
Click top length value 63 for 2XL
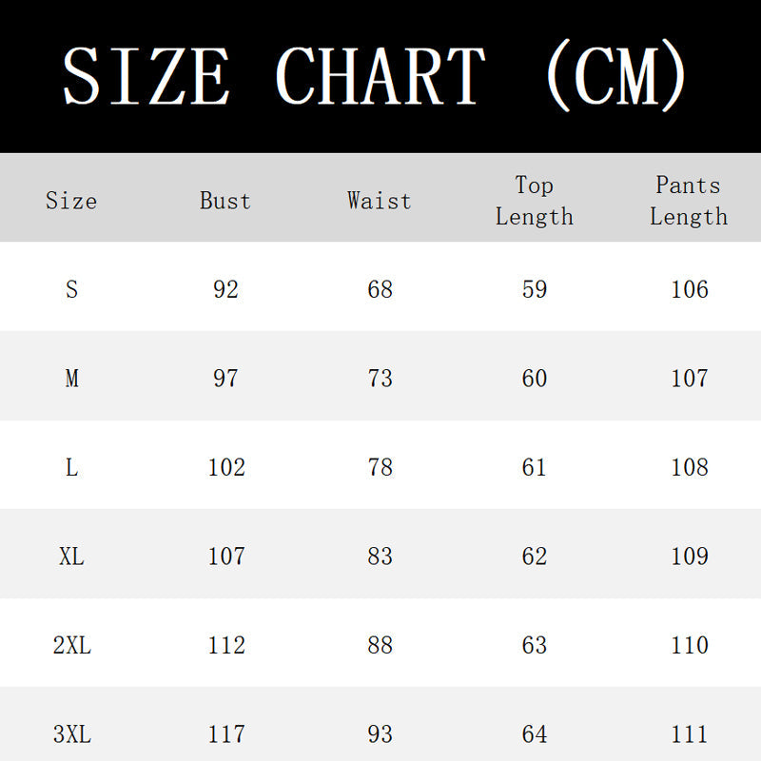coord(535,645)
